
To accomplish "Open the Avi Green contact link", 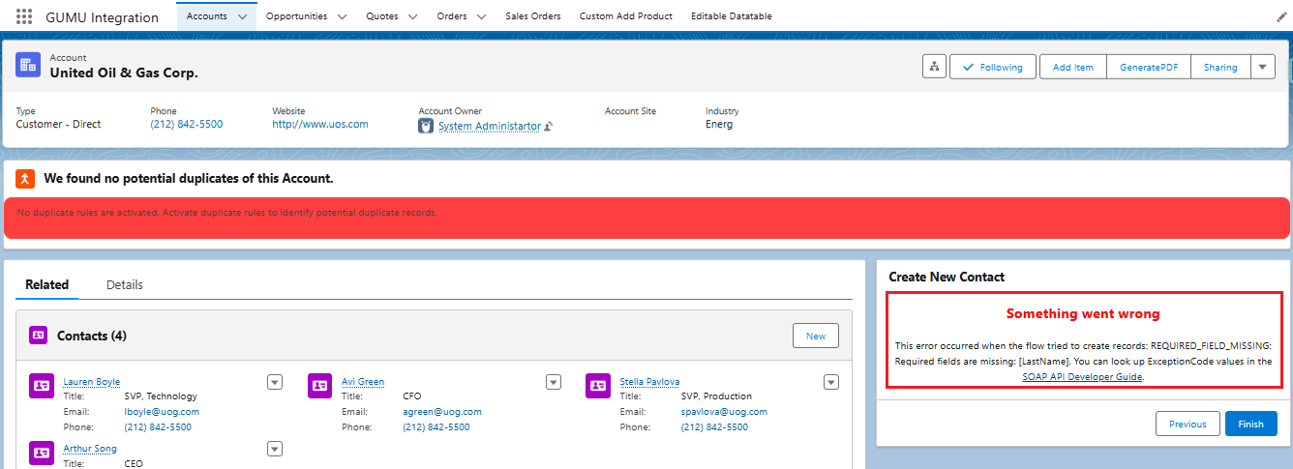I will (x=363, y=382).
